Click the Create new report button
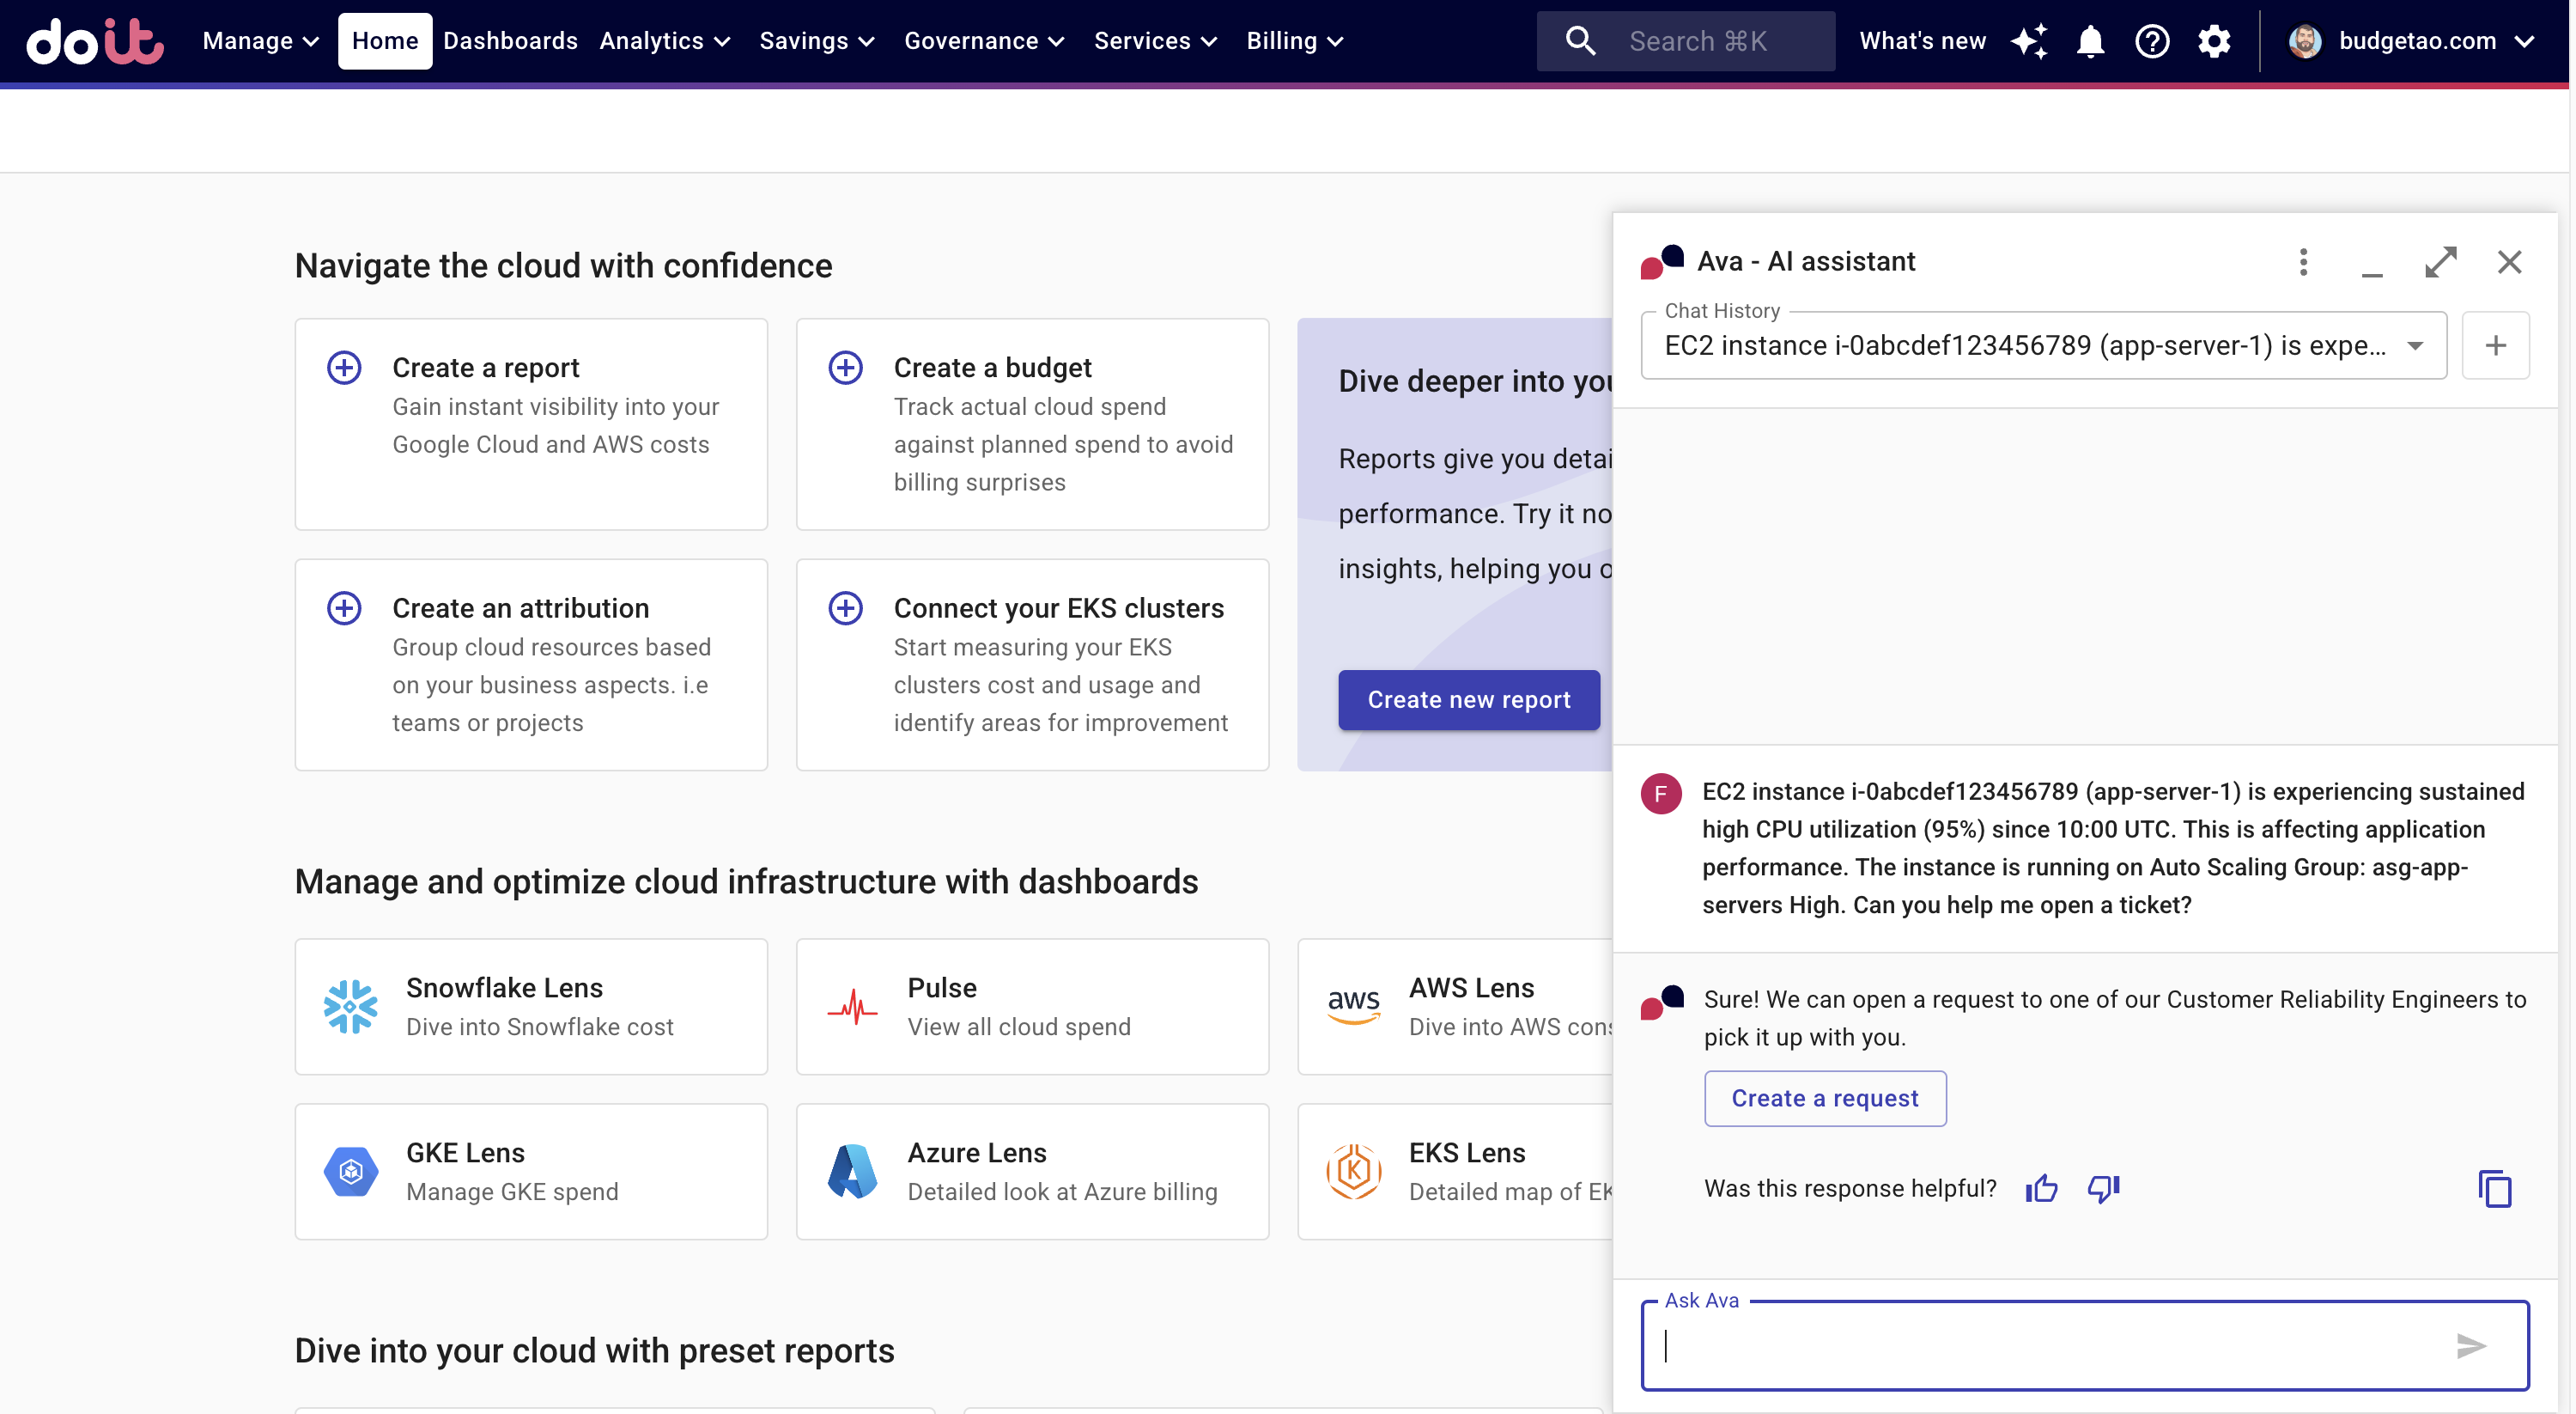The width and height of the screenshot is (2576, 1414). click(x=1468, y=699)
